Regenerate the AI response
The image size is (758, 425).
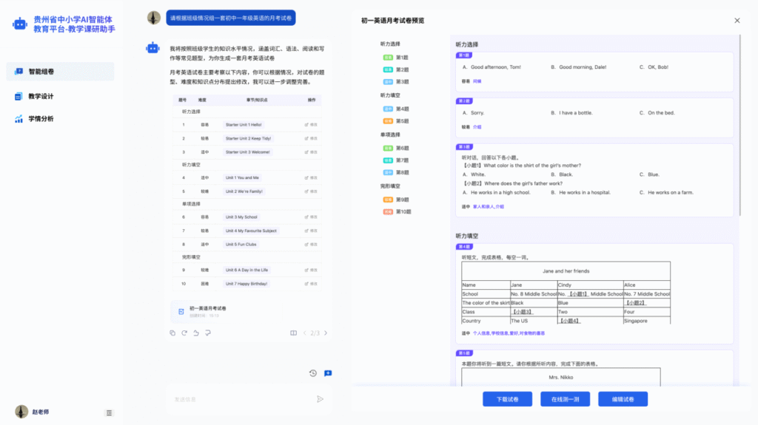tap(184, 333)
